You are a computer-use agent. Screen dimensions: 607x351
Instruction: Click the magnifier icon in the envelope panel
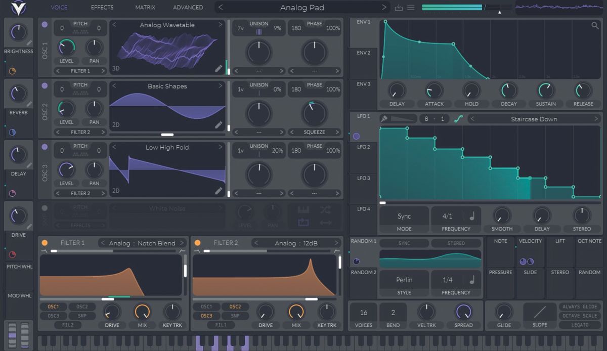594,24
